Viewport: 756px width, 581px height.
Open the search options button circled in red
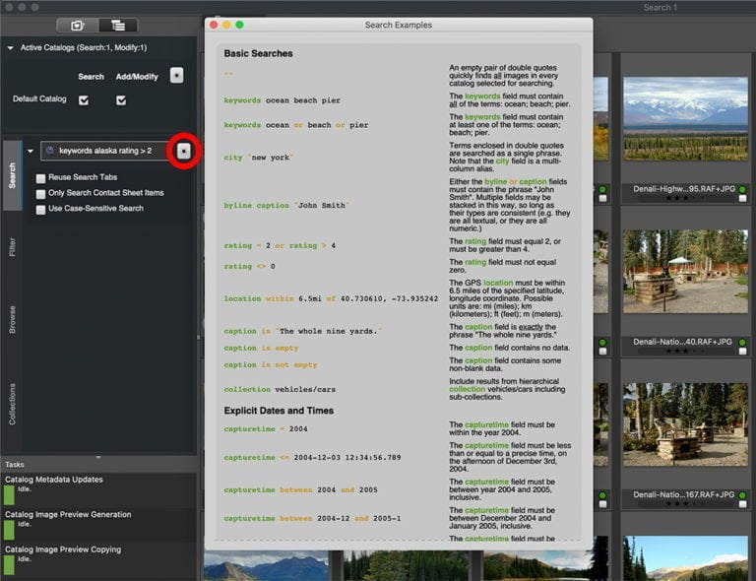tap(185, 151)
